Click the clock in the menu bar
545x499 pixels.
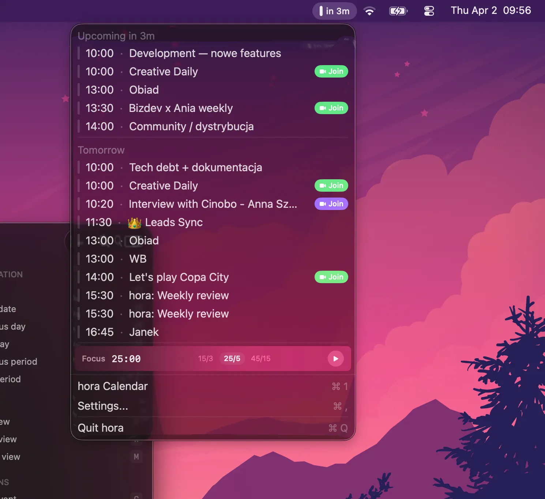click(x=491, y=10)
